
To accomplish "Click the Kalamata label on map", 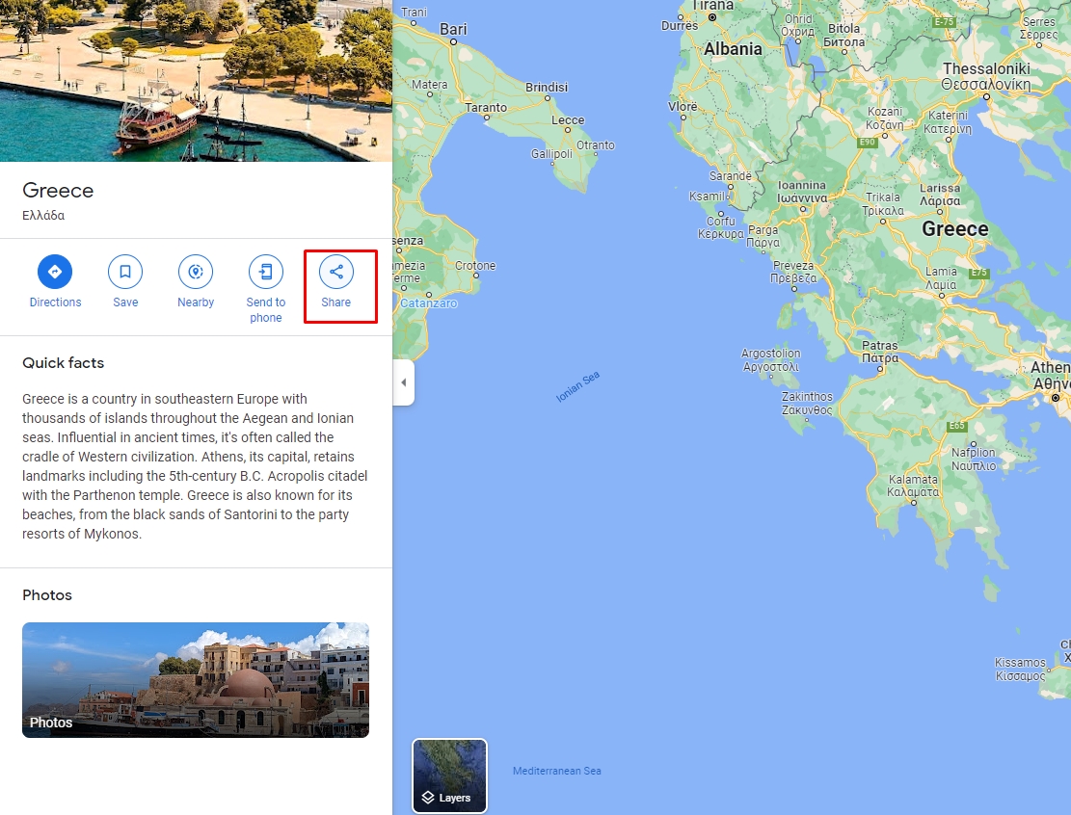I will pos(913,486).
